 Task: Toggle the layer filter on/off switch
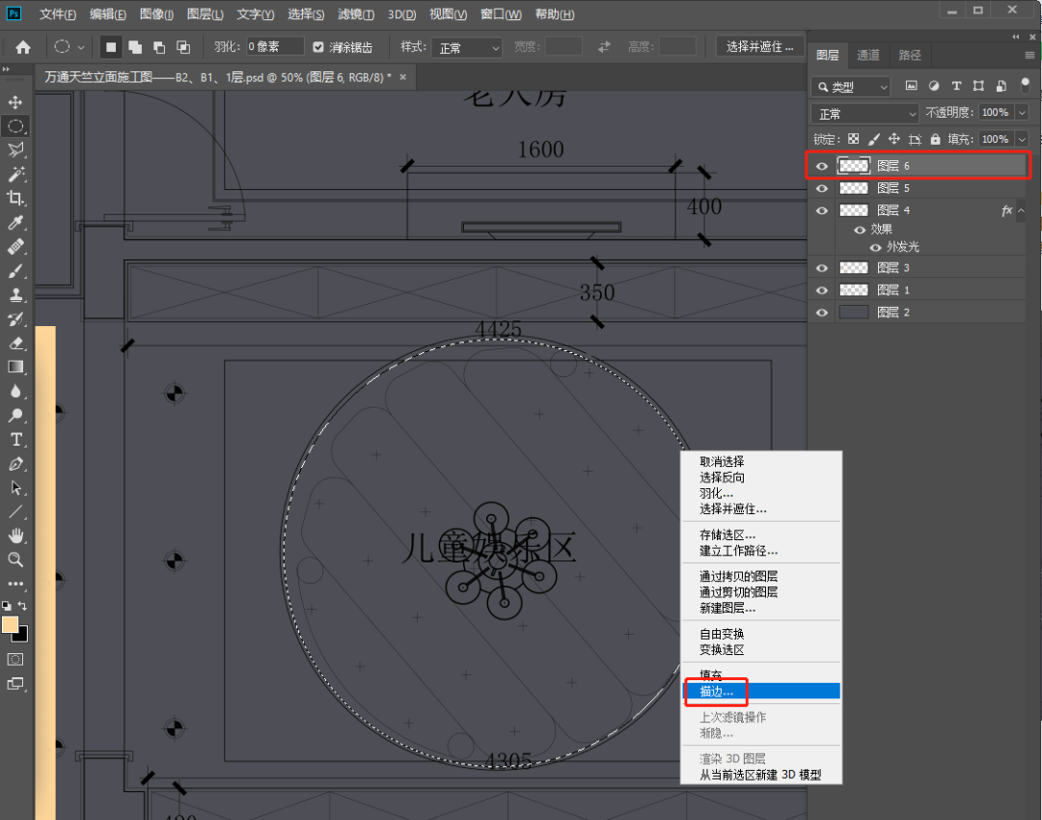1025,86
